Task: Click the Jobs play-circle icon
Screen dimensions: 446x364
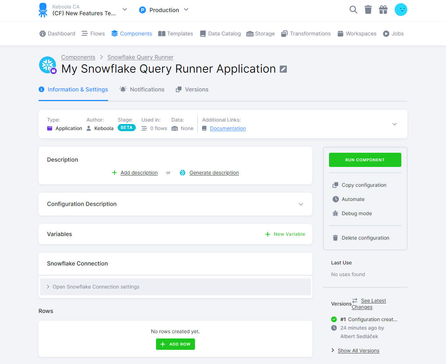Action: (x=386, y=34)
